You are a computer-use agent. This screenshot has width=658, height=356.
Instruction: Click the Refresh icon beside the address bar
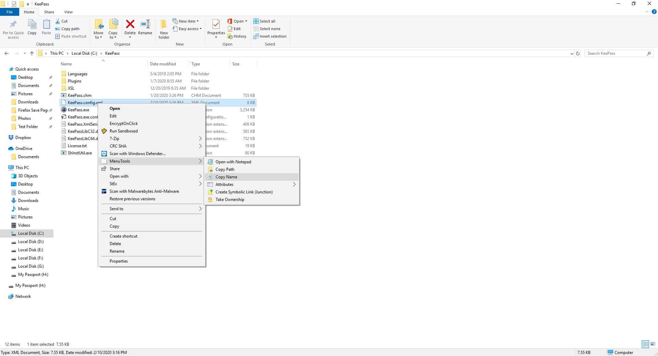pos(578,53)
